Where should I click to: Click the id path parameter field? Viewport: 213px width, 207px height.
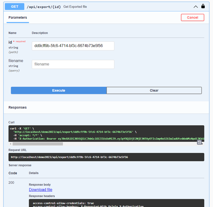(73, 46)
